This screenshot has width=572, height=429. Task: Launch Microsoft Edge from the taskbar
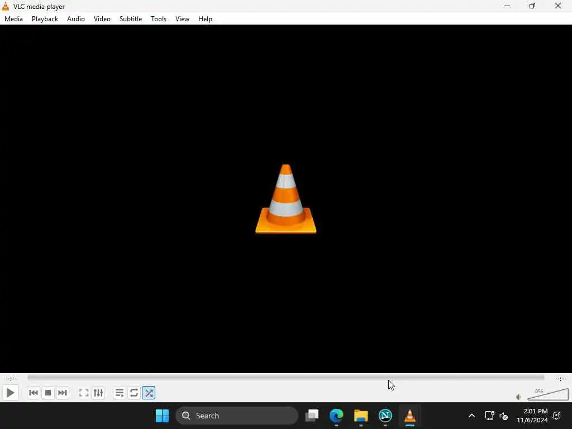point(336,416)
